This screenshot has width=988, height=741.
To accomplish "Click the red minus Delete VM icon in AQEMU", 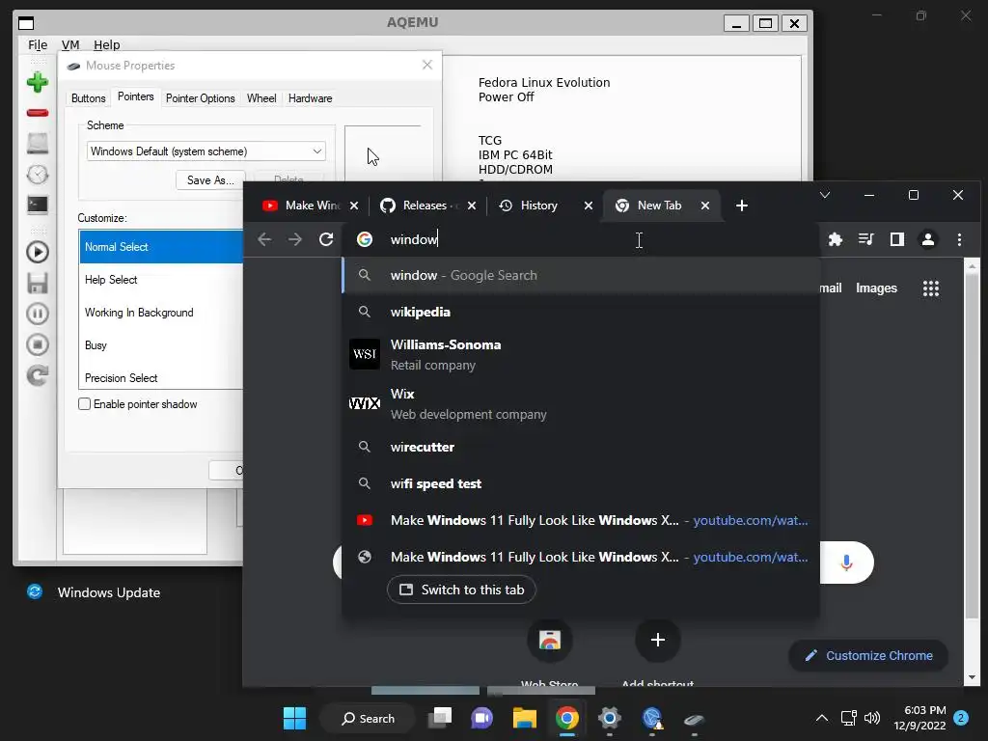I will (x=38, y=113).
